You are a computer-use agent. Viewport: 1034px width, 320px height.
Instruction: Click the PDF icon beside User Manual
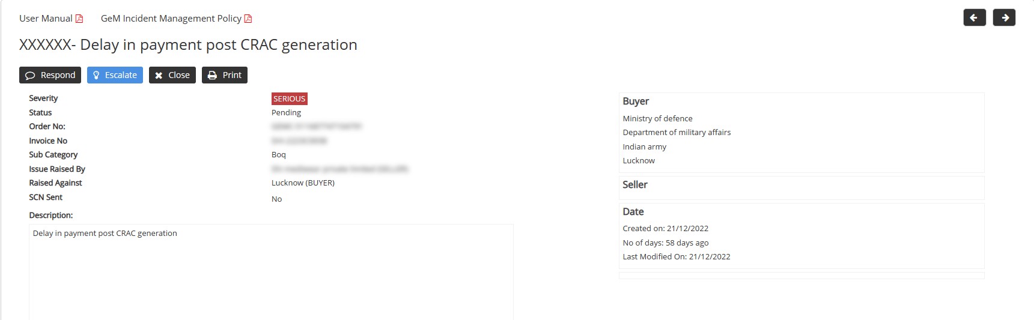[x=79, y=19]
